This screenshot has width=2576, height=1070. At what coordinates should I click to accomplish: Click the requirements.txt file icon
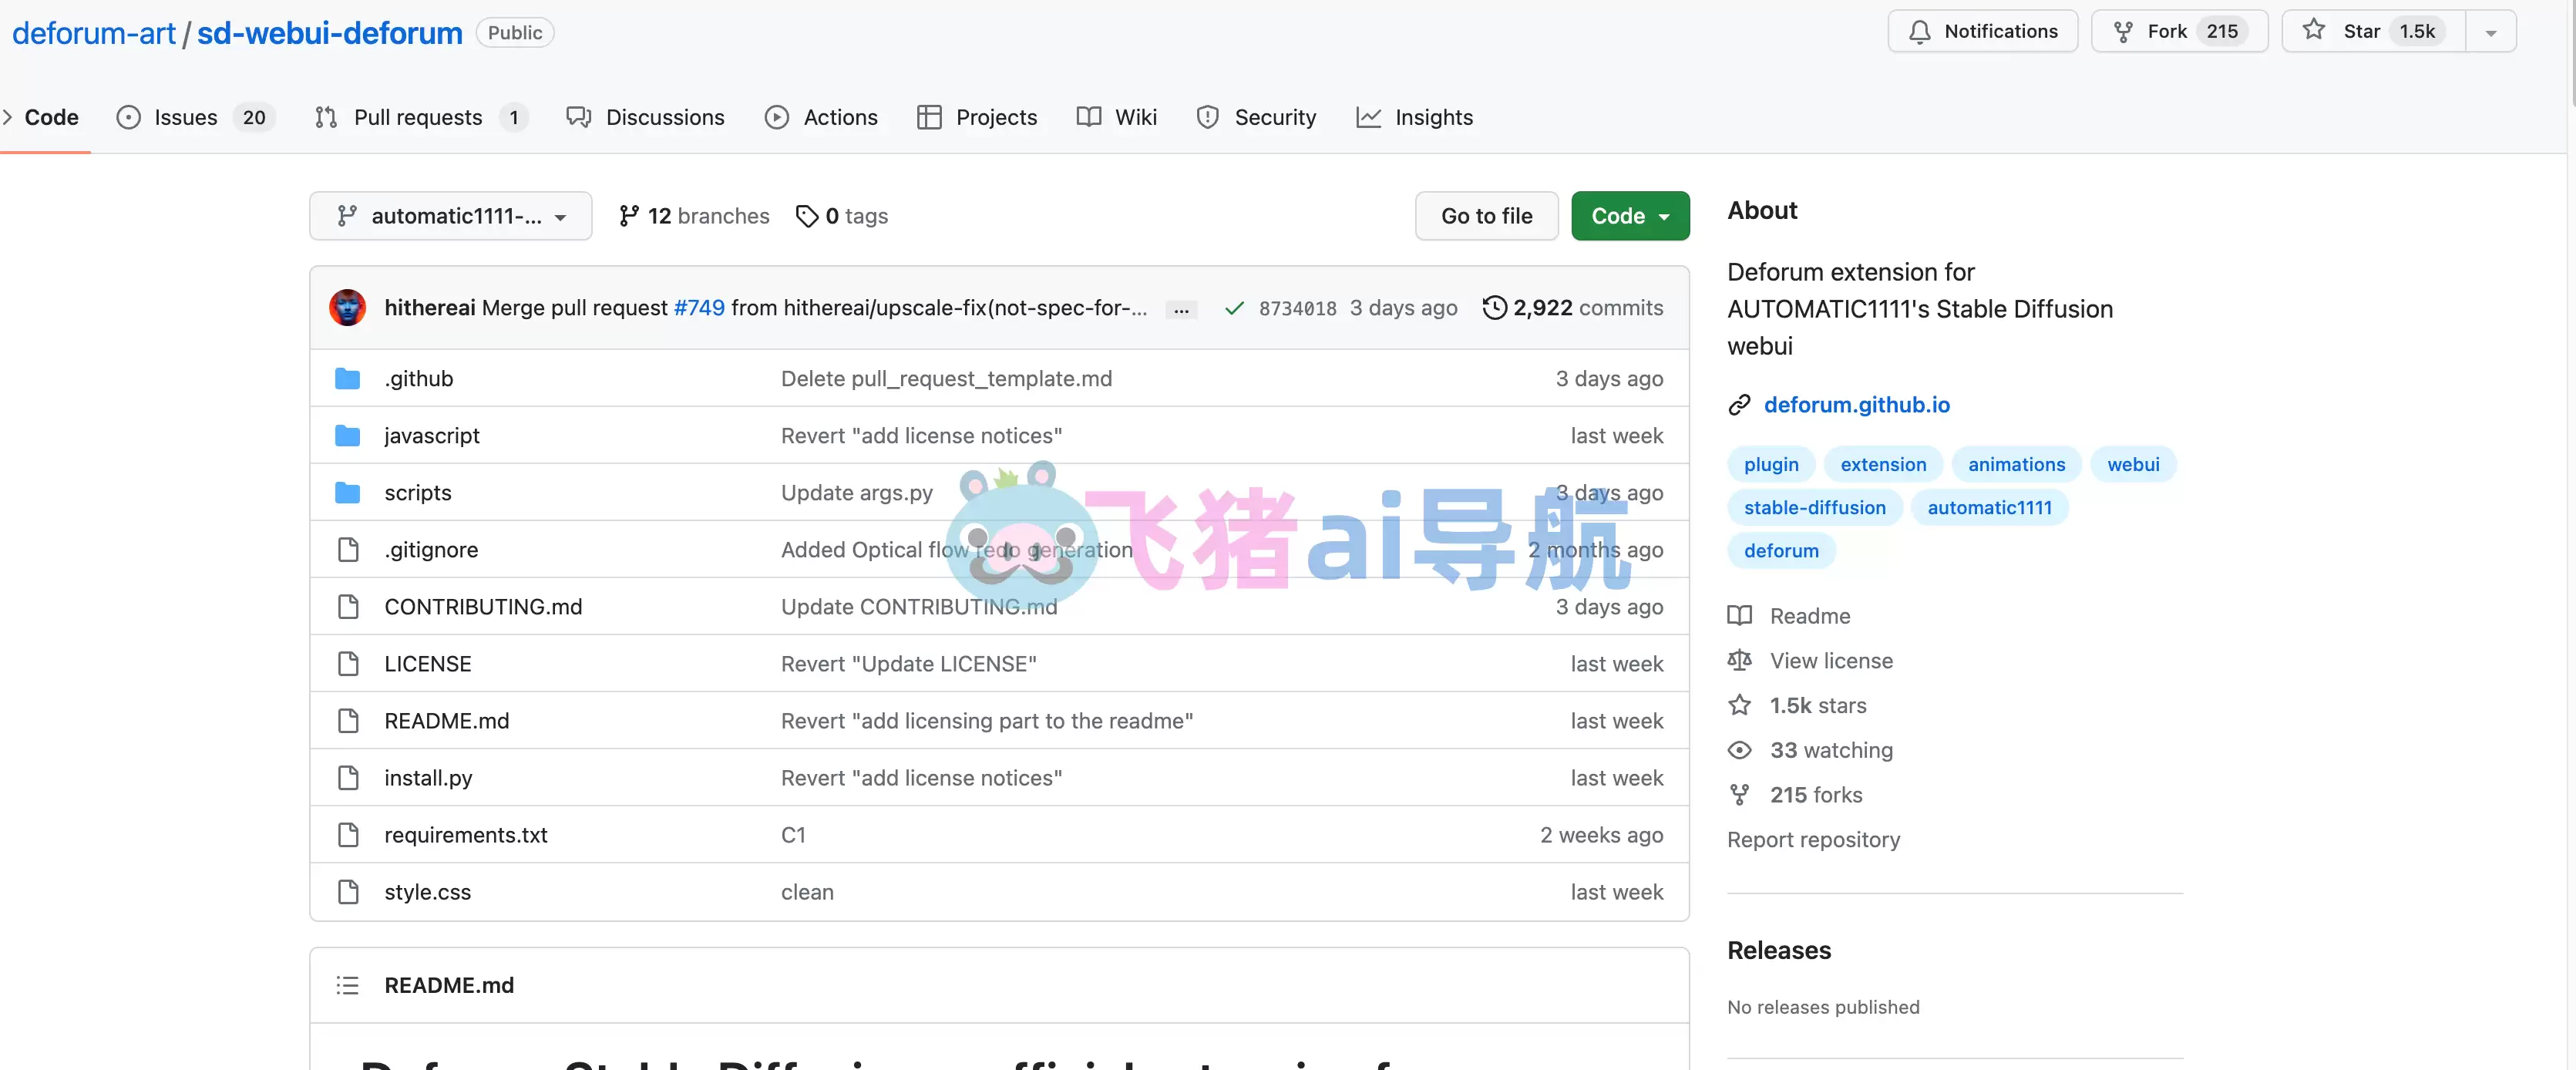coord(347,834)
